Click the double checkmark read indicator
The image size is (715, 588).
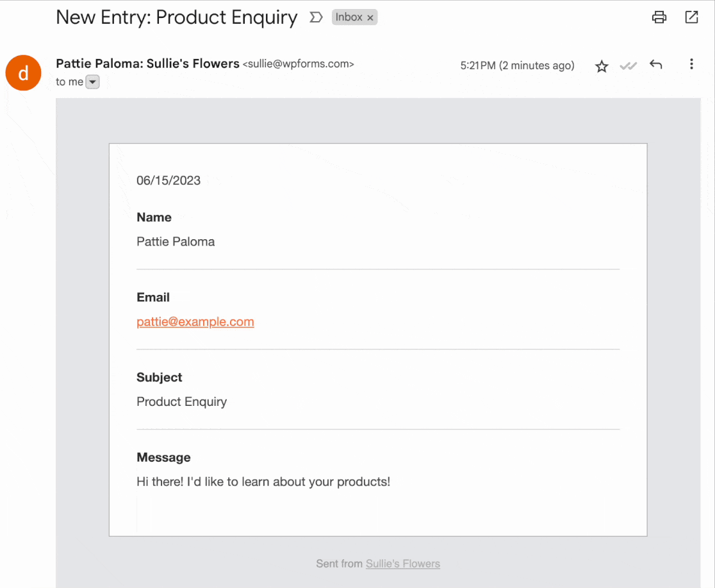tap(628, 65)
